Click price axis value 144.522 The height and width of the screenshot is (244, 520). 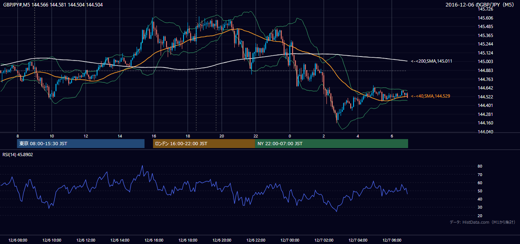point(485,97)
